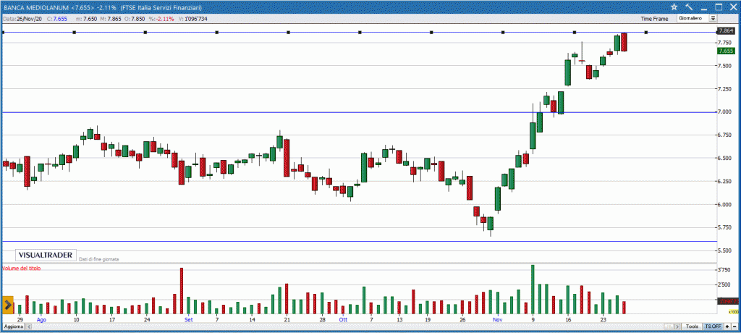Open the Time Frame Giornaliero dropdown

tap(697, 18)
